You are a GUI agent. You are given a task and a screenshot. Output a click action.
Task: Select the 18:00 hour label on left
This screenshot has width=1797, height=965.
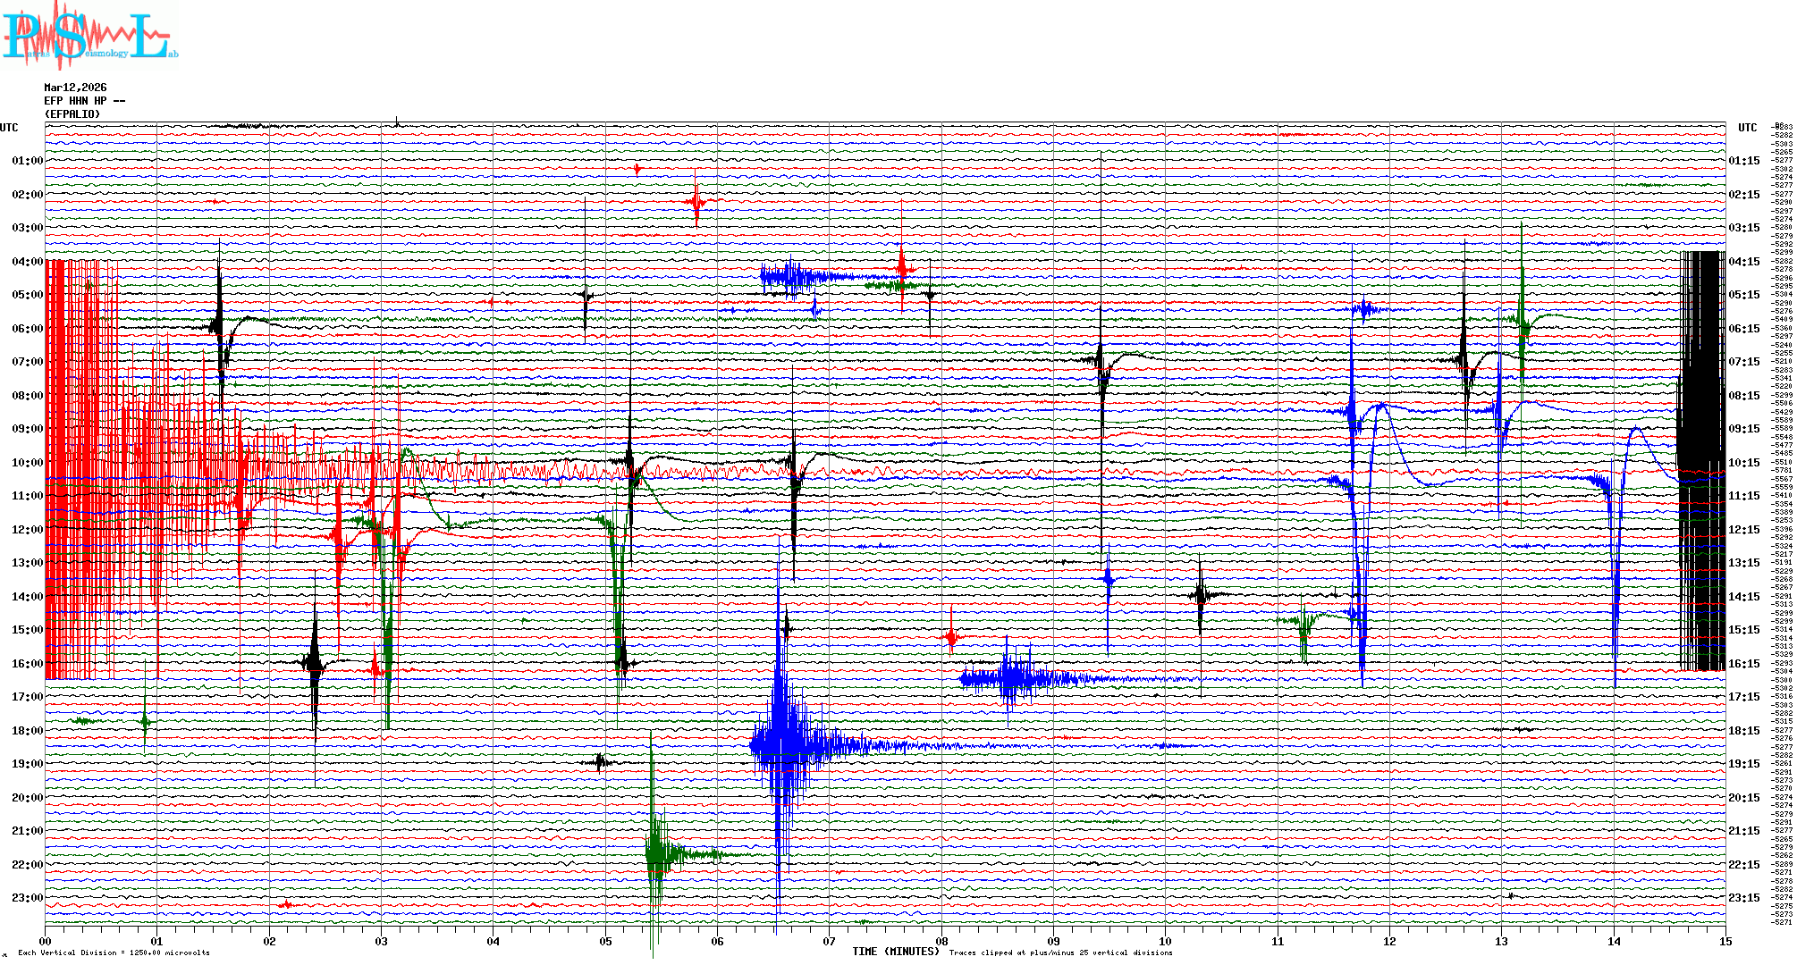[27, 731]
